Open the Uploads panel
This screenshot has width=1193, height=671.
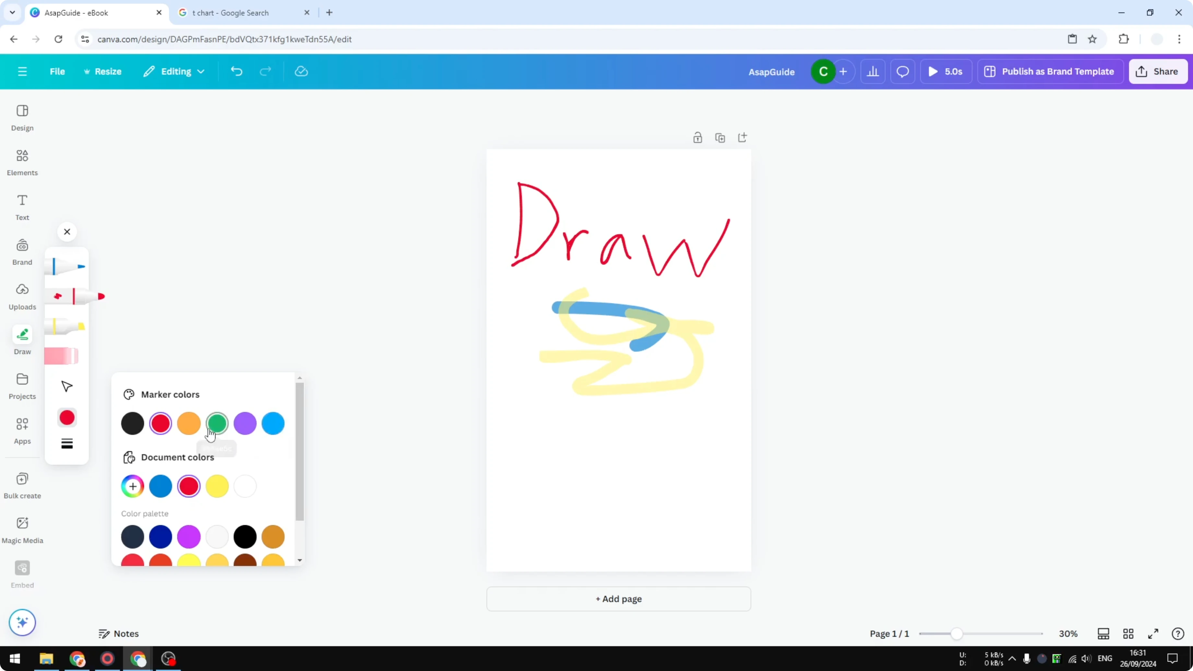coord(22,297)
